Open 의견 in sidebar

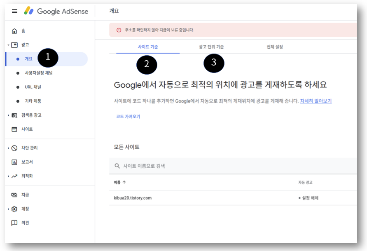click(x=25, y=223)
